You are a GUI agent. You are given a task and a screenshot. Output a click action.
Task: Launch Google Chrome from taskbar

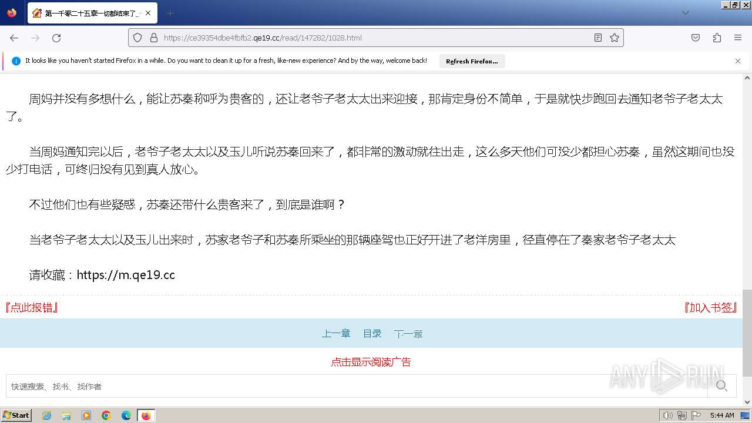pyautogui.click(x=106, y=415)
